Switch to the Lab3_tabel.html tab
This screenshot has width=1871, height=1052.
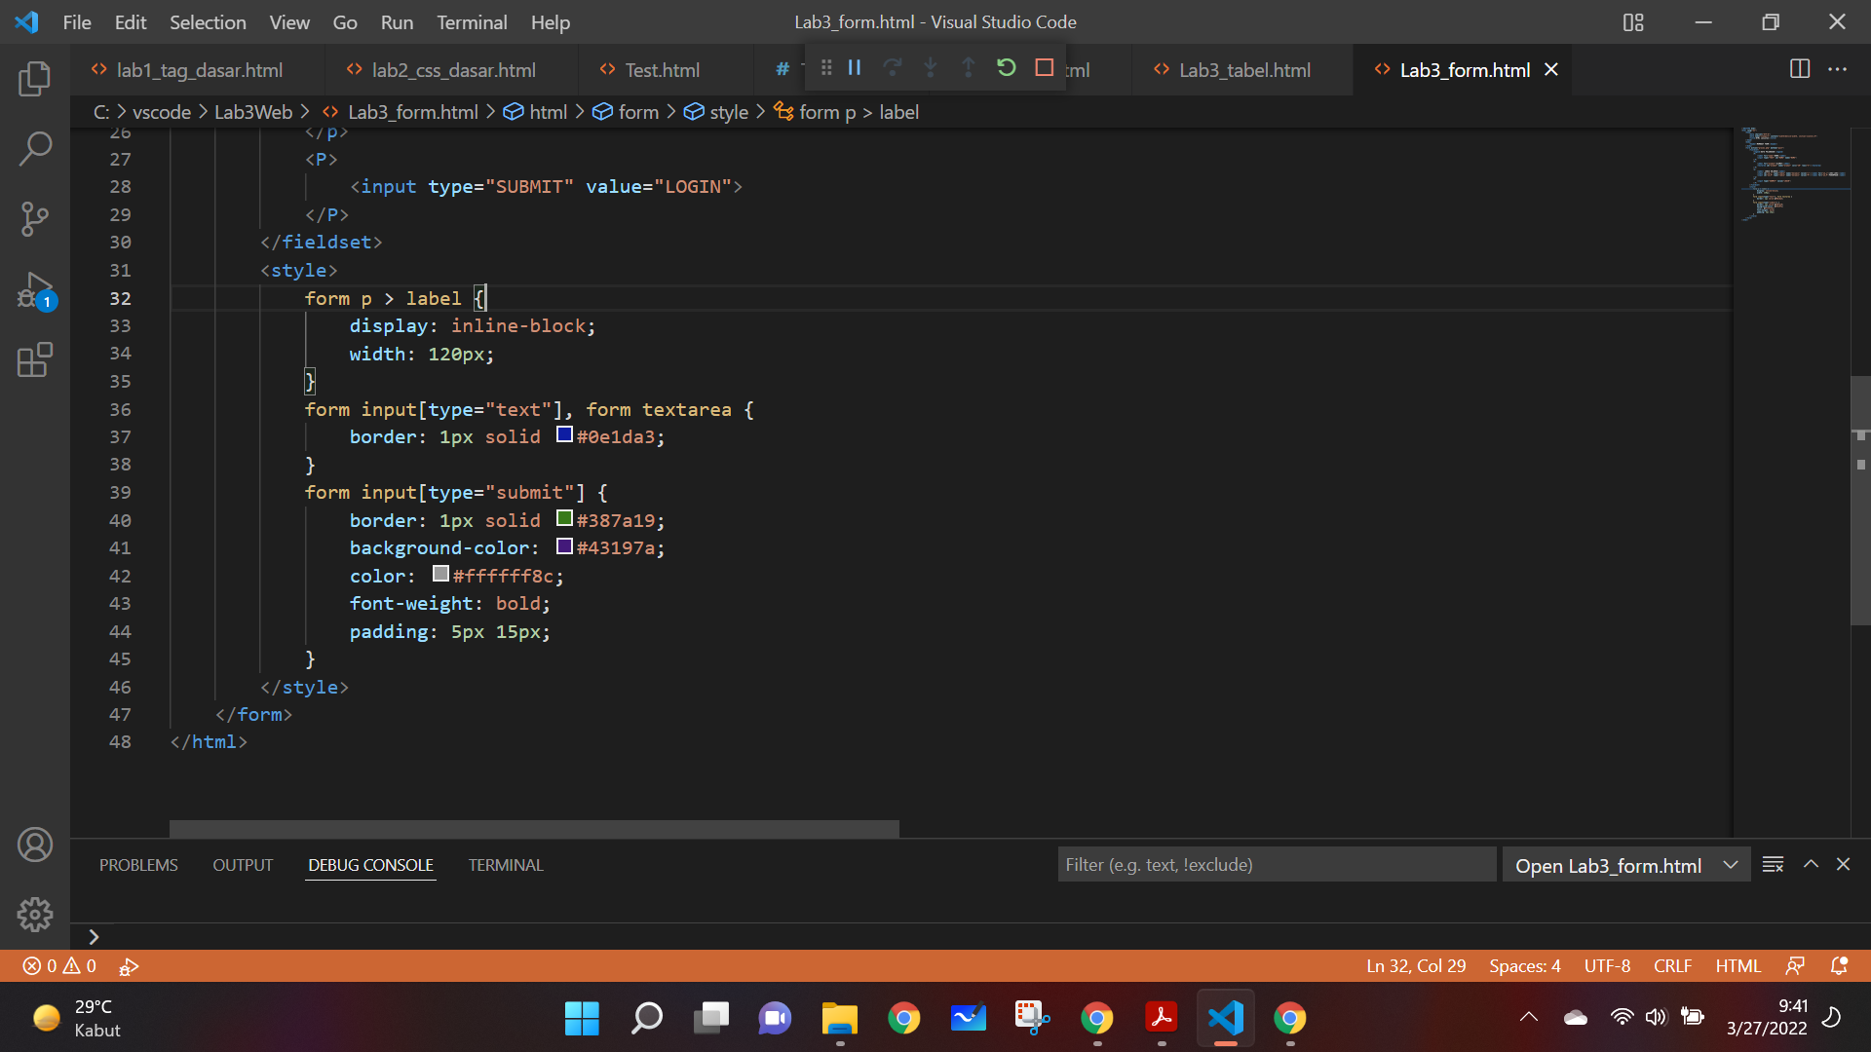tap(1246, 69)
